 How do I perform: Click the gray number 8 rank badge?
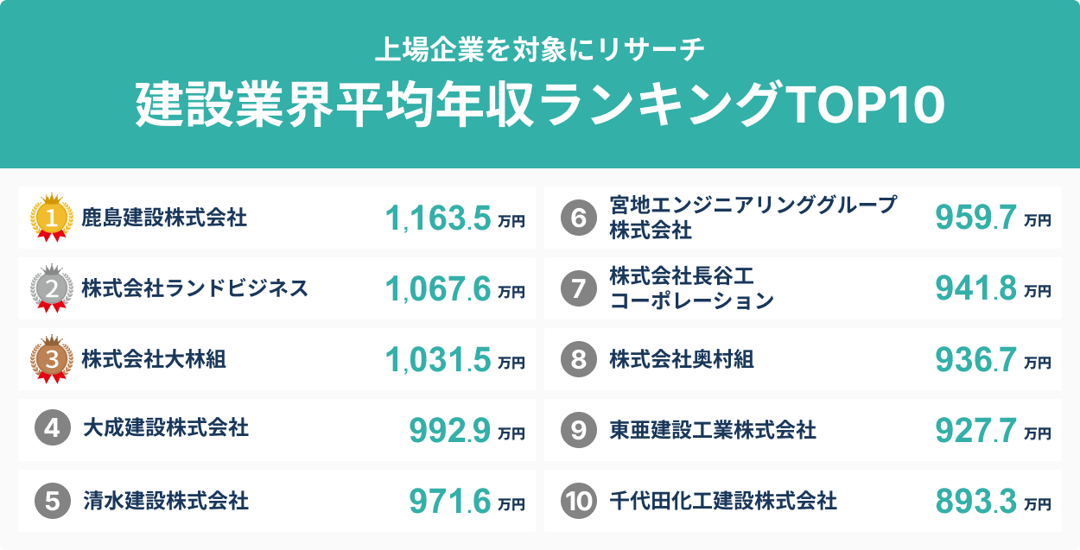[578, 359]
